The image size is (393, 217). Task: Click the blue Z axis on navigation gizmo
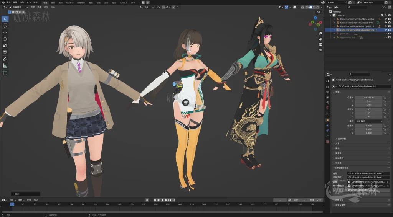pyautogui.click(x=315, y=18)
